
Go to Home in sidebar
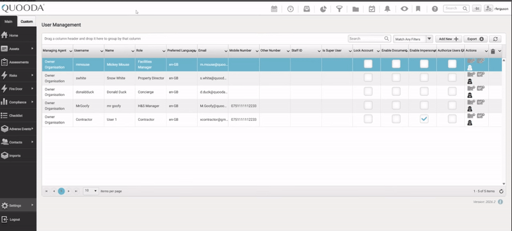18,35
